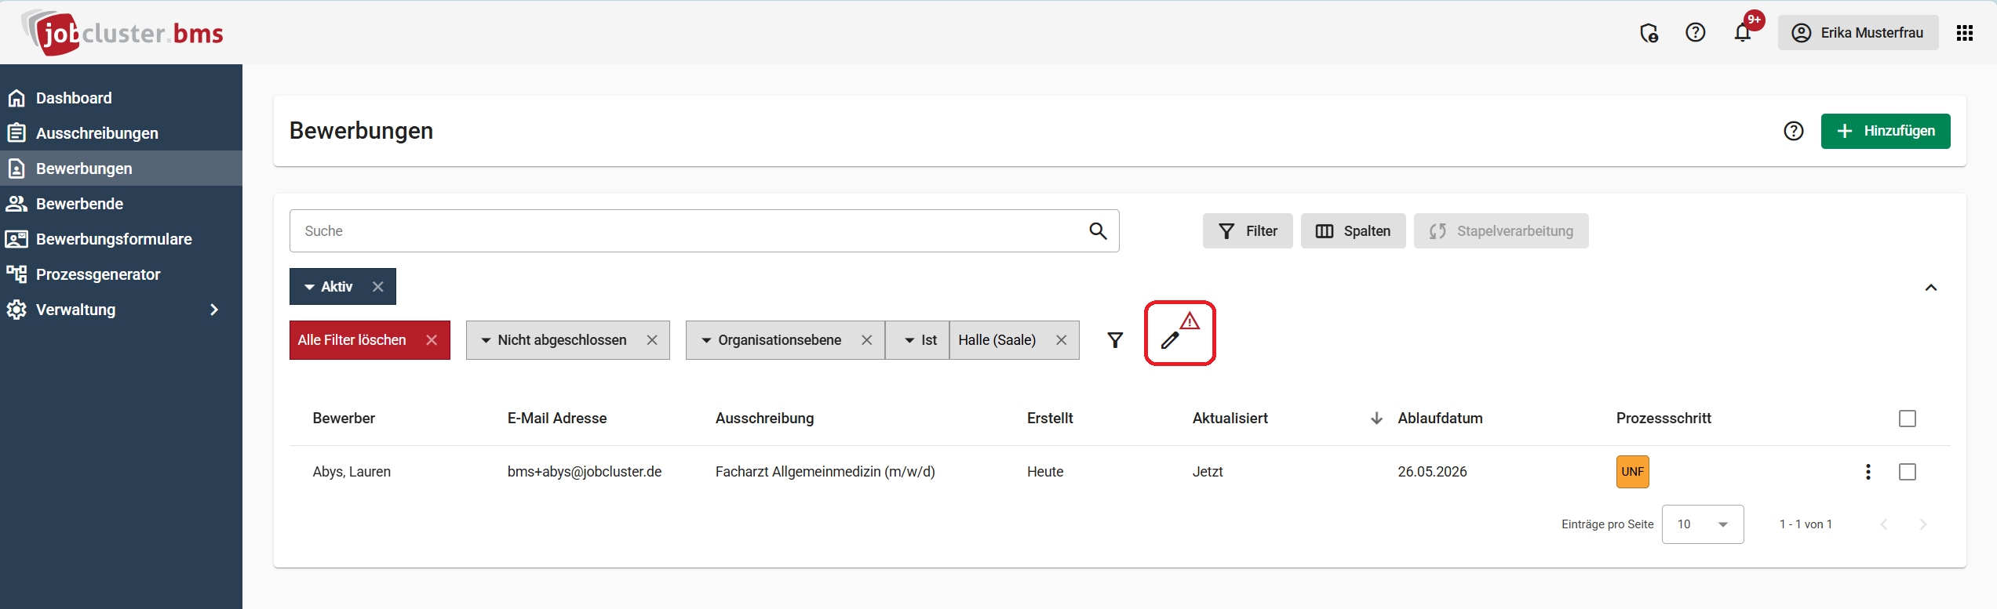Click the funnel icon next to Halle (Saale)
This screenshot has width=1997, height=609.
[x=1114, y=340]
